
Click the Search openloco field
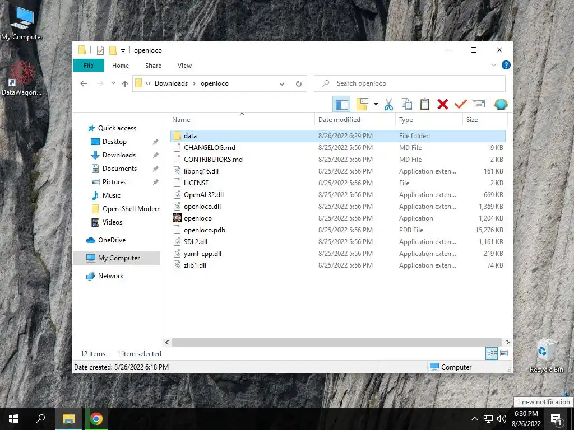click(410, 83)
